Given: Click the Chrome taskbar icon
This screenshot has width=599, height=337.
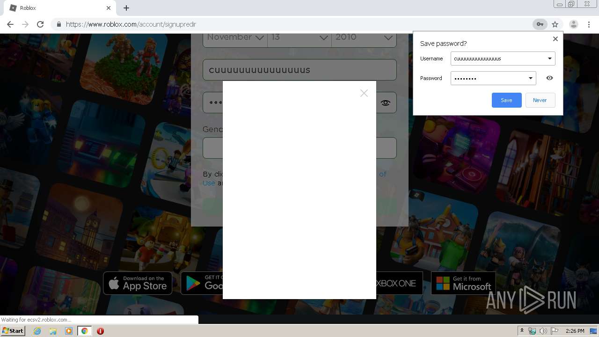Looking at the screenshot, I should (85, 331).
